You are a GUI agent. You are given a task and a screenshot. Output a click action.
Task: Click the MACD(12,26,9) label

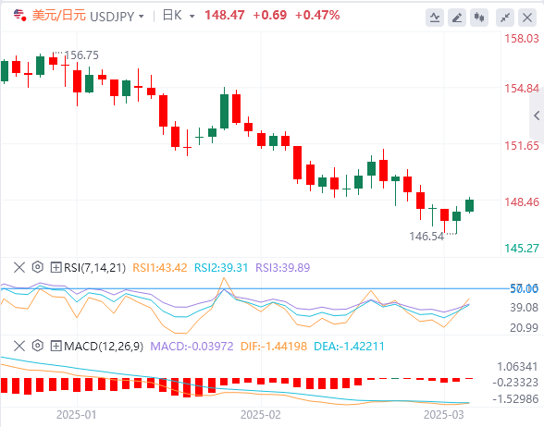(104, 347)
